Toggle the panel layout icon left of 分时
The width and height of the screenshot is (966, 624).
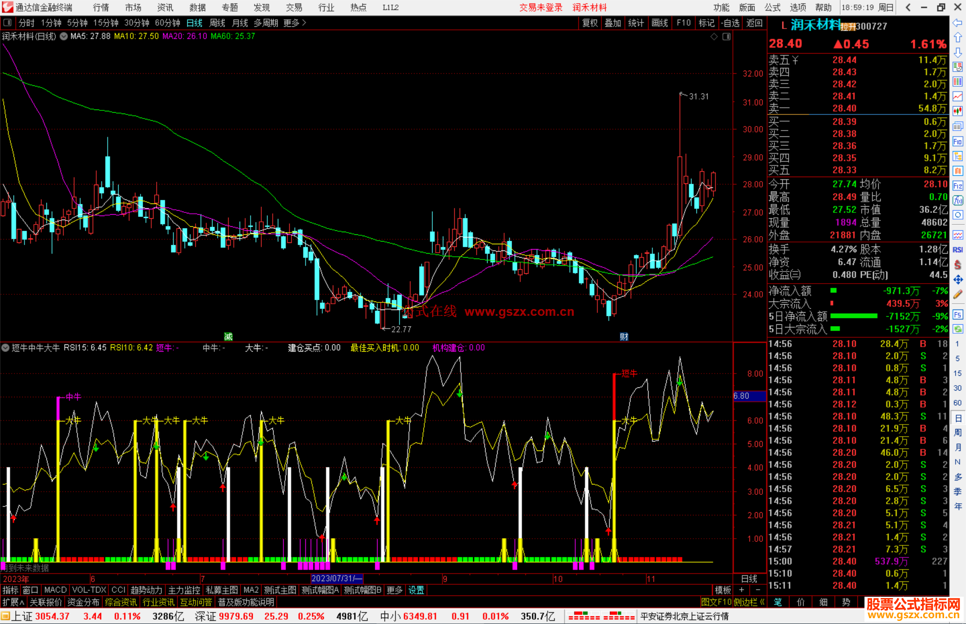pyautogui.click(x=8, y=22)
